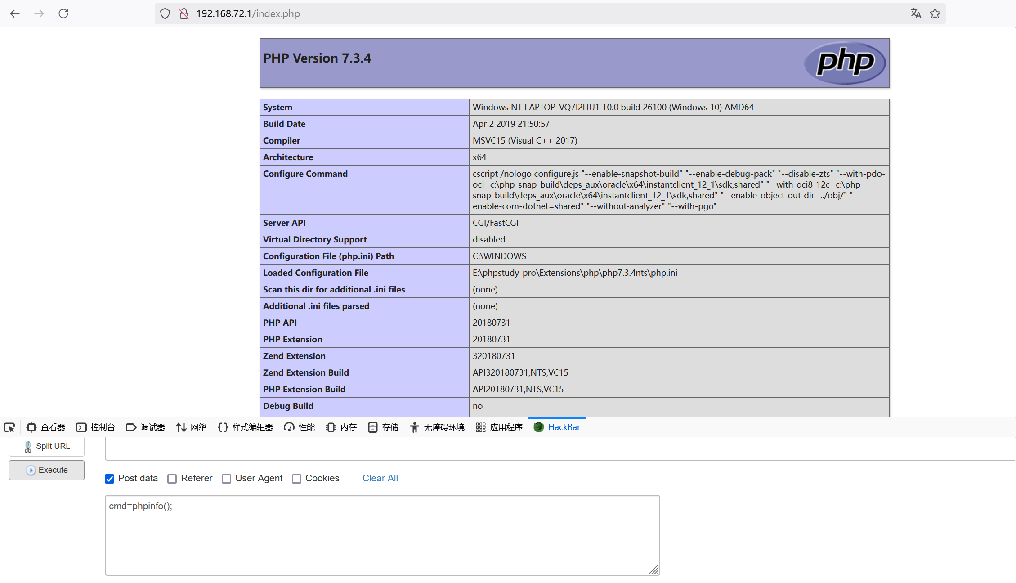Open the 样式编辑器 style editor tab
Viewport: 1016px width, 583px height.
click(x=245, y=427)
